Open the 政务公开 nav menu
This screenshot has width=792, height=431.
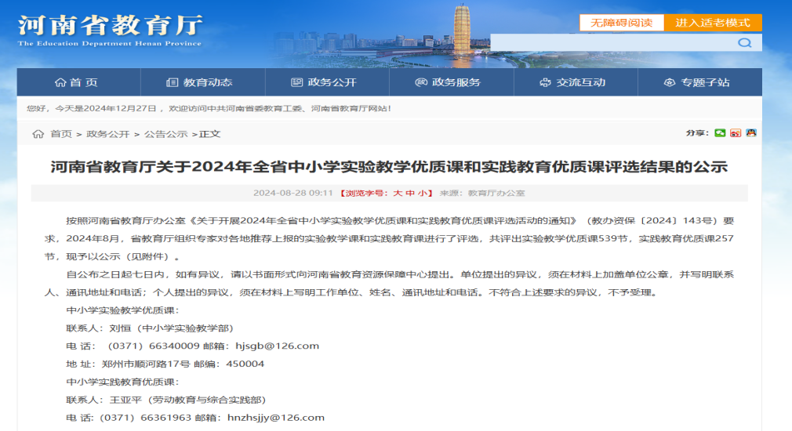click(x=324, y=82)
